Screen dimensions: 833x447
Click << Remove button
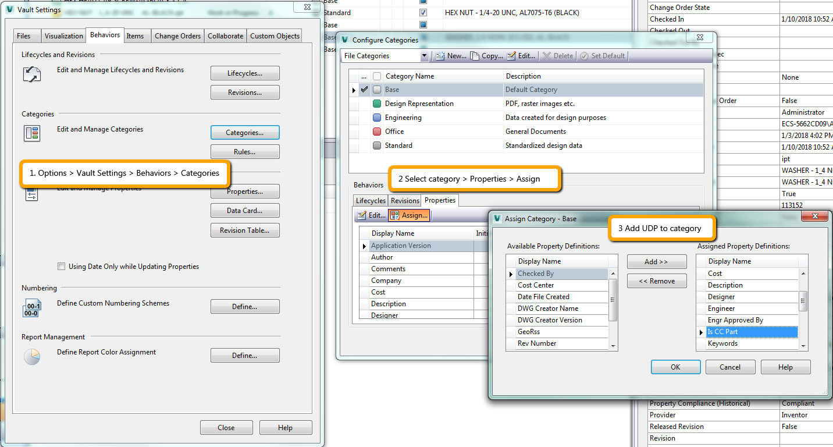[x=657, y=281]
